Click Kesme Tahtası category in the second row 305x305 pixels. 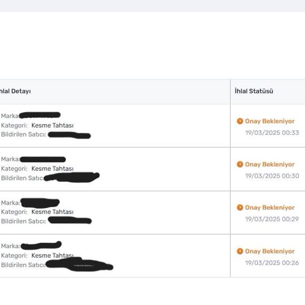tap(52, 169)
